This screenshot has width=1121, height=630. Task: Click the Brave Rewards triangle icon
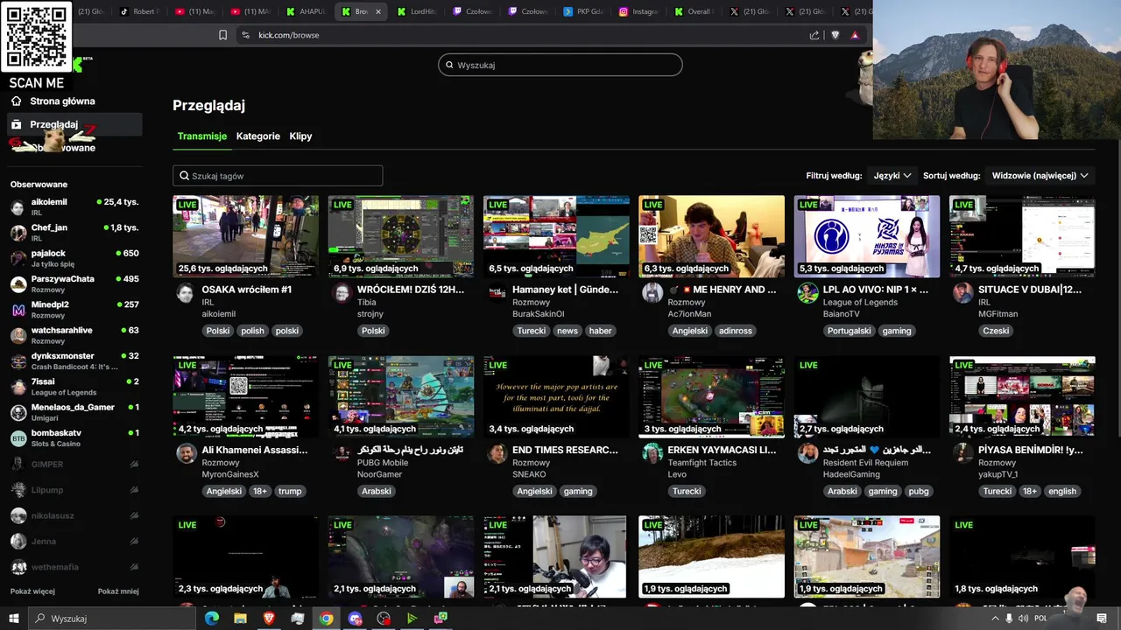tap(855, 35)
